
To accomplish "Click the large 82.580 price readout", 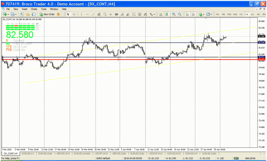I will click(20, 34).
